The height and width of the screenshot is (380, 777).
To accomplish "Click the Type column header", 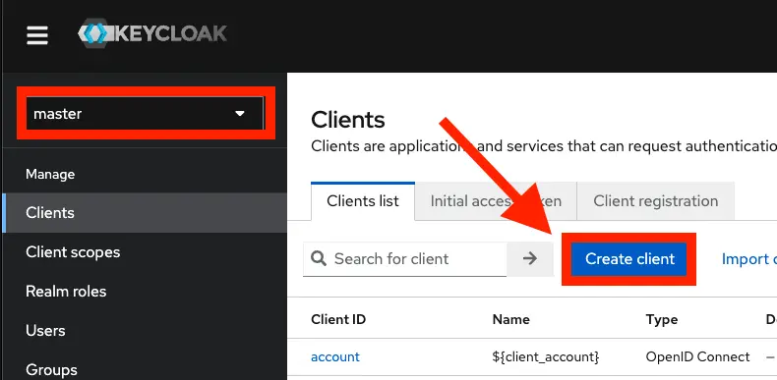I will 662,319.
